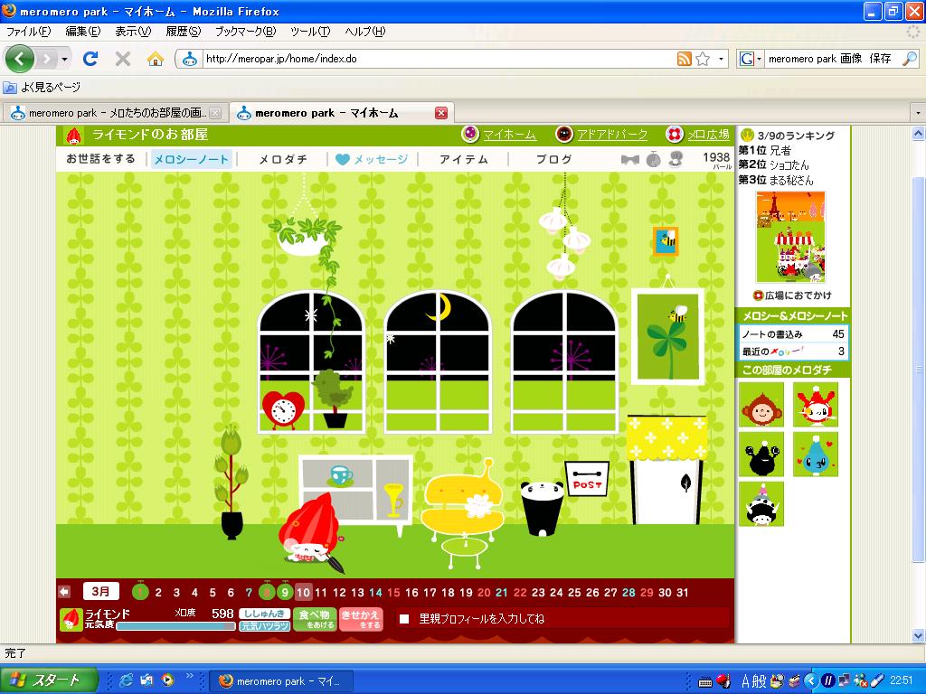The image size is (926, 694).
Task: Click the RSS feed icon in address bar
Action: [684, 59]
